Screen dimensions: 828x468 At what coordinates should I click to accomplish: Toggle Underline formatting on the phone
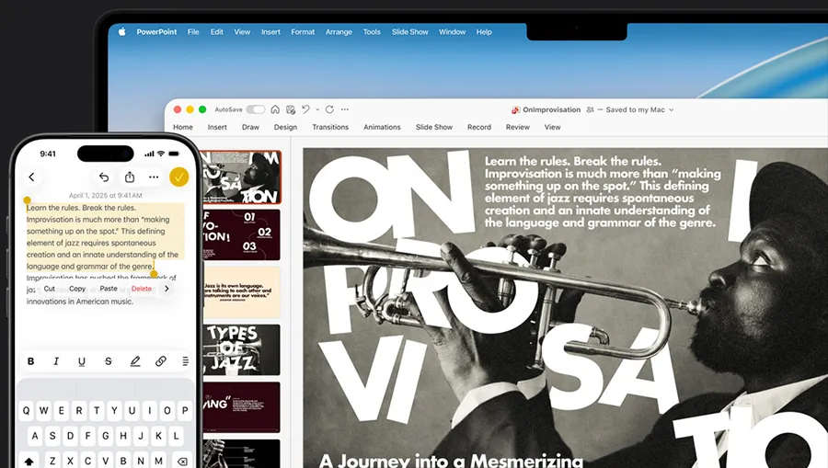coord(82,361)
